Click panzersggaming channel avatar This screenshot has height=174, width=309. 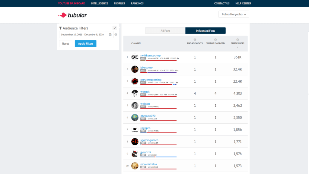tap(135, 81)
